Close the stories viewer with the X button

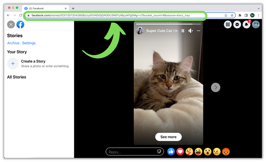pos(11,25)
